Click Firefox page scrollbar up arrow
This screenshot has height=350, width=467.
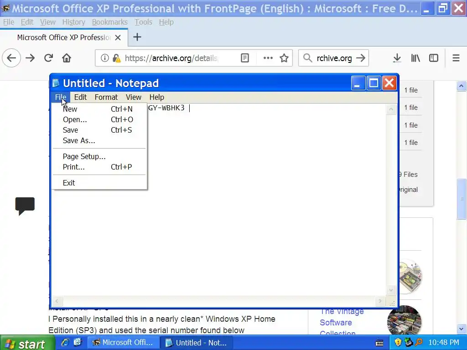462,86
